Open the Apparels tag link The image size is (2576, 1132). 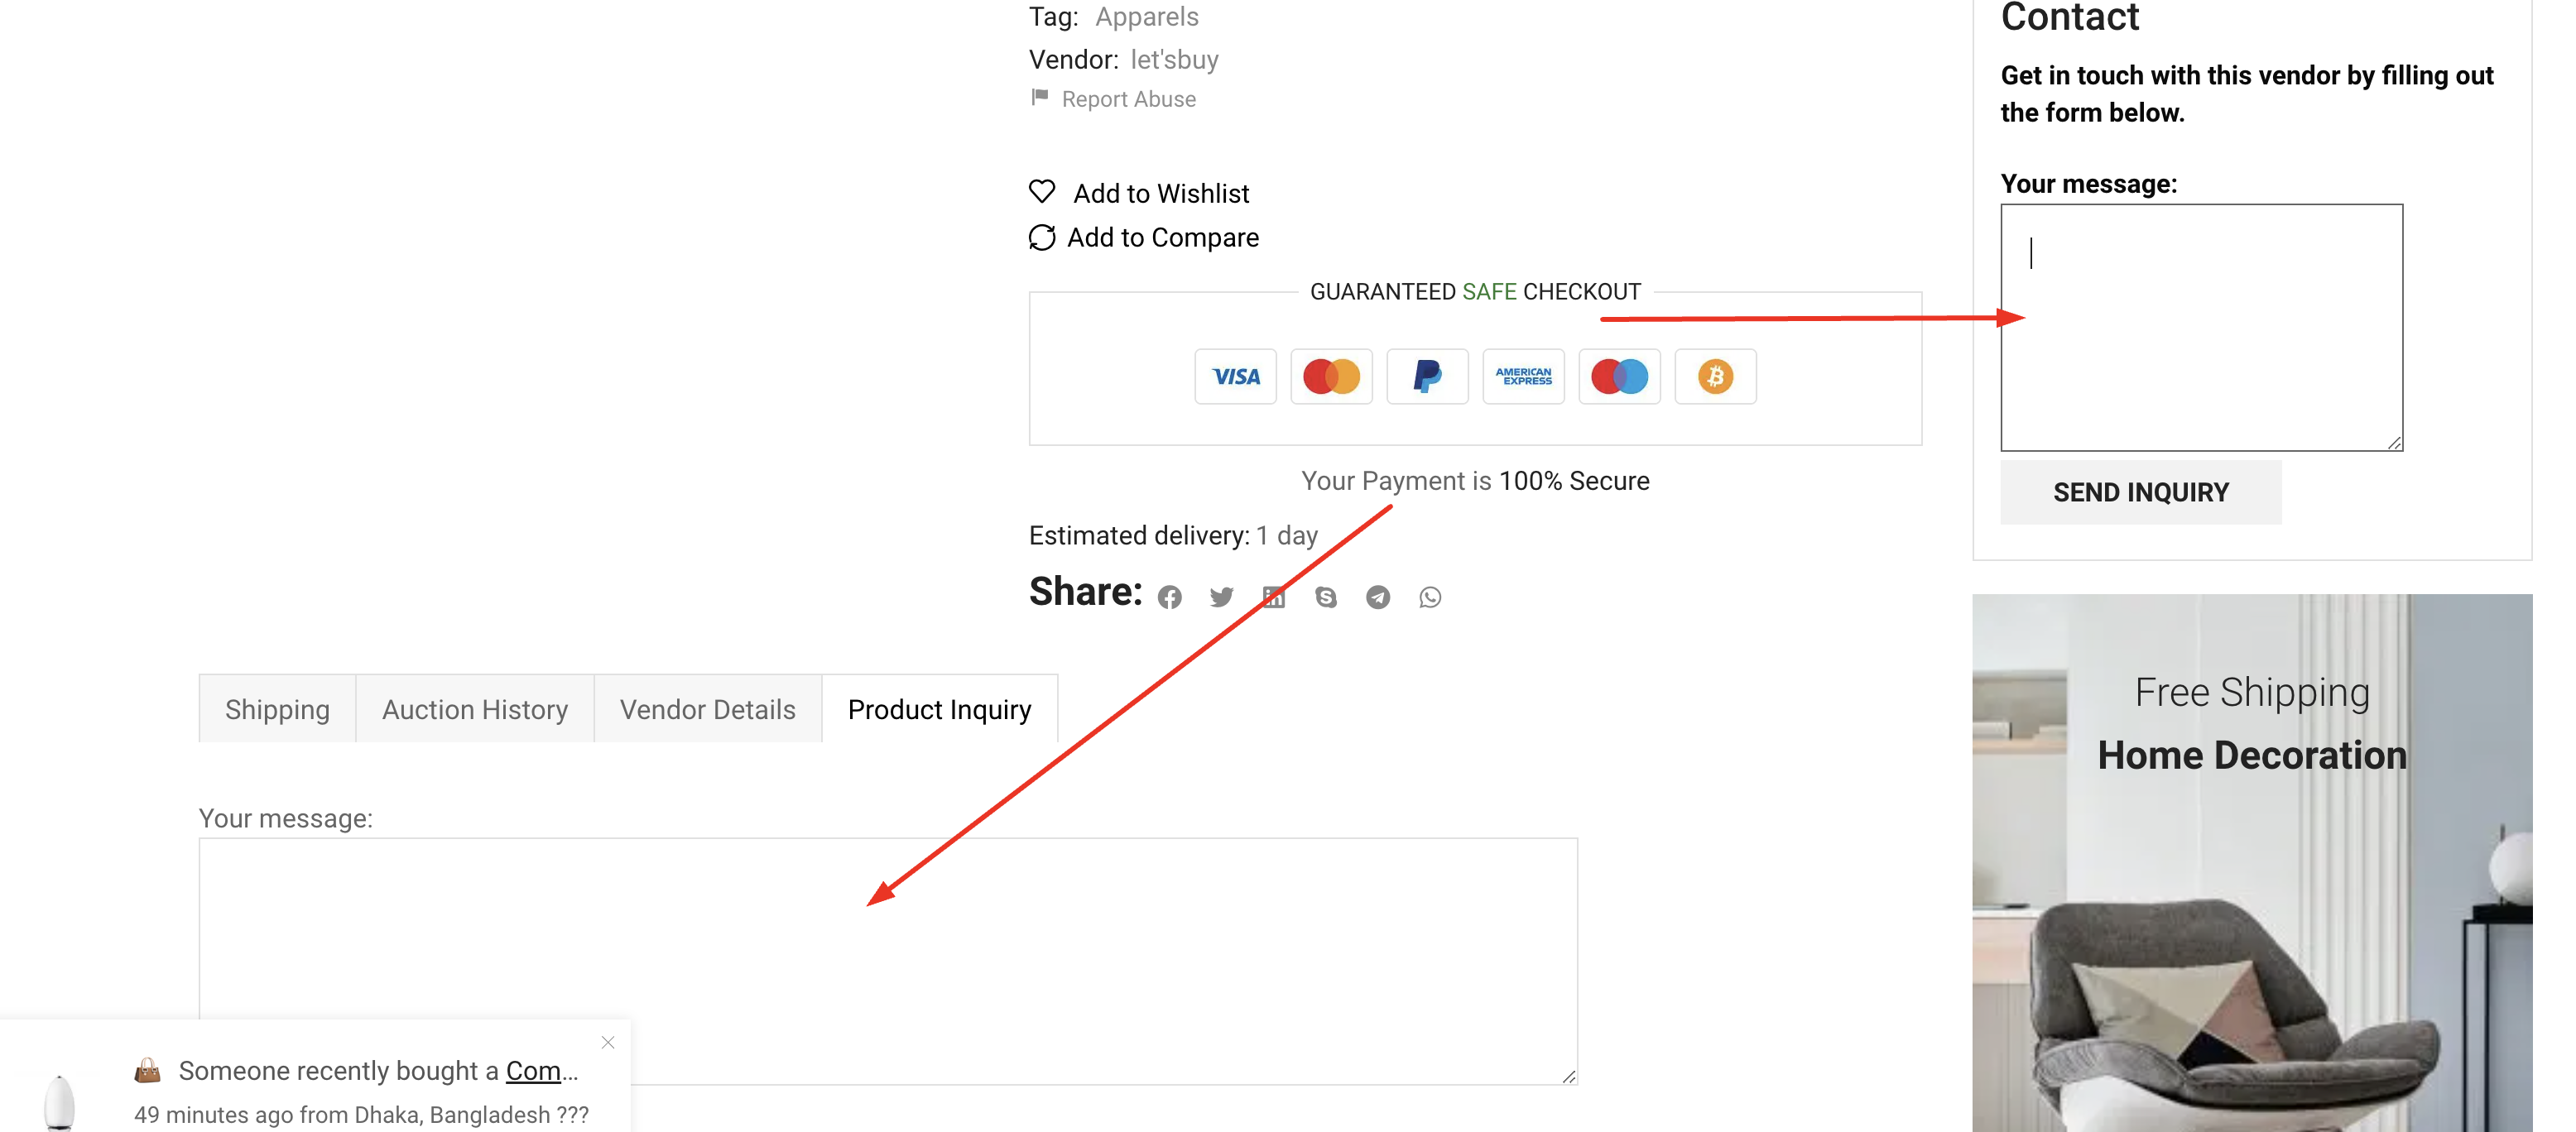coord(1147,17)
